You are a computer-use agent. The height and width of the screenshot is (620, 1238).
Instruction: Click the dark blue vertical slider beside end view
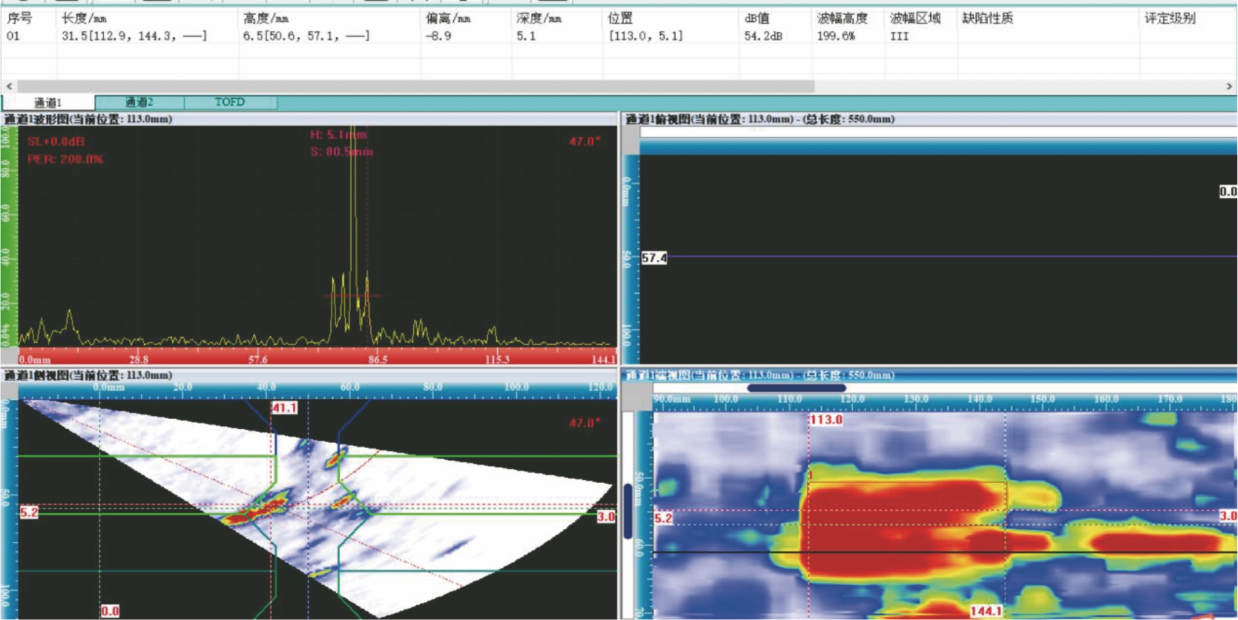(628, 511)
